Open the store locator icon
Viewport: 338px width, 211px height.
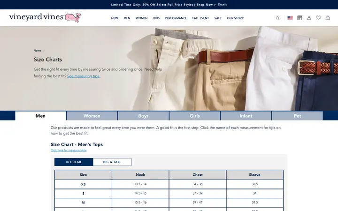300,18
